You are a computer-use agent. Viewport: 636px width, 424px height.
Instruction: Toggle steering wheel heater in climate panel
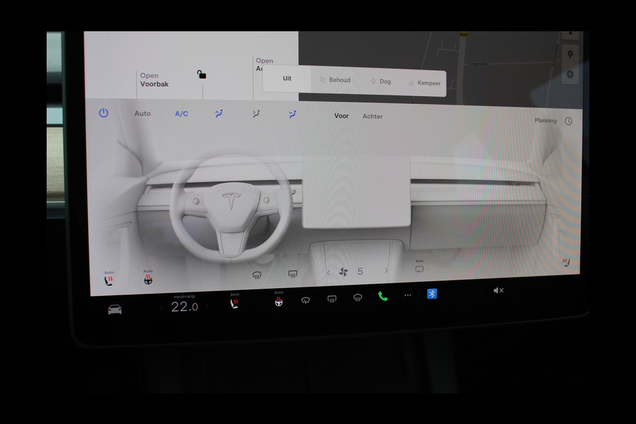[148, 280]
